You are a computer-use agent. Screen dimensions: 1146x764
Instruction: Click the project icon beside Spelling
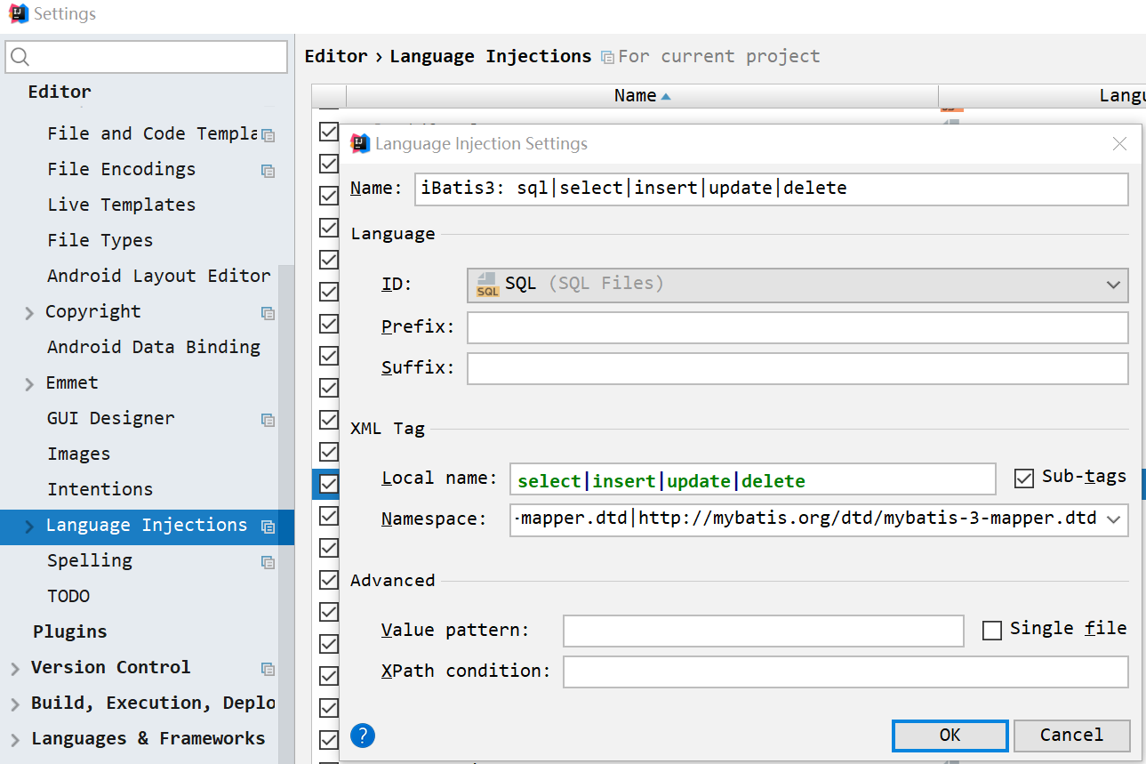[268, 562]
